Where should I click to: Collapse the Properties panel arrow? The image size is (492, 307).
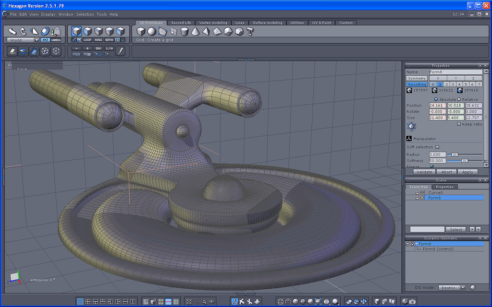coord(480,66)
